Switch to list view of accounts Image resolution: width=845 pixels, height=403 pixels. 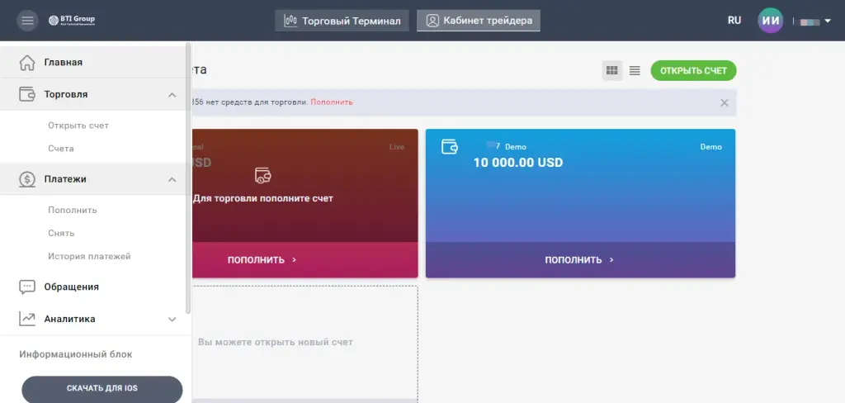coord(635,71)
